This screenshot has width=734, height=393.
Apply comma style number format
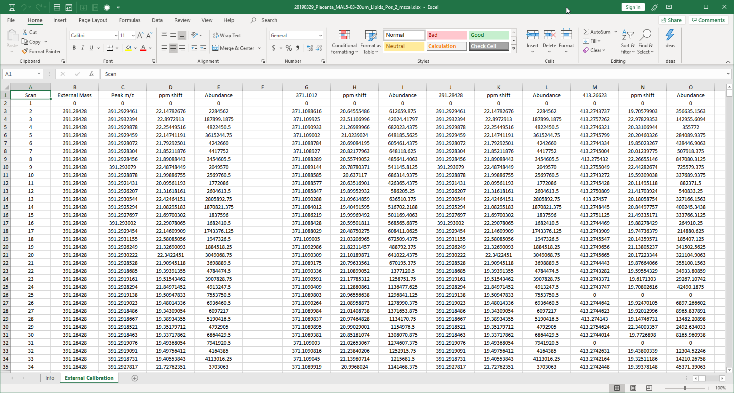298,48
